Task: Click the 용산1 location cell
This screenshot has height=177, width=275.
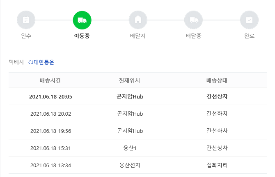Action: pyautogui.click(x=129, y=148)
